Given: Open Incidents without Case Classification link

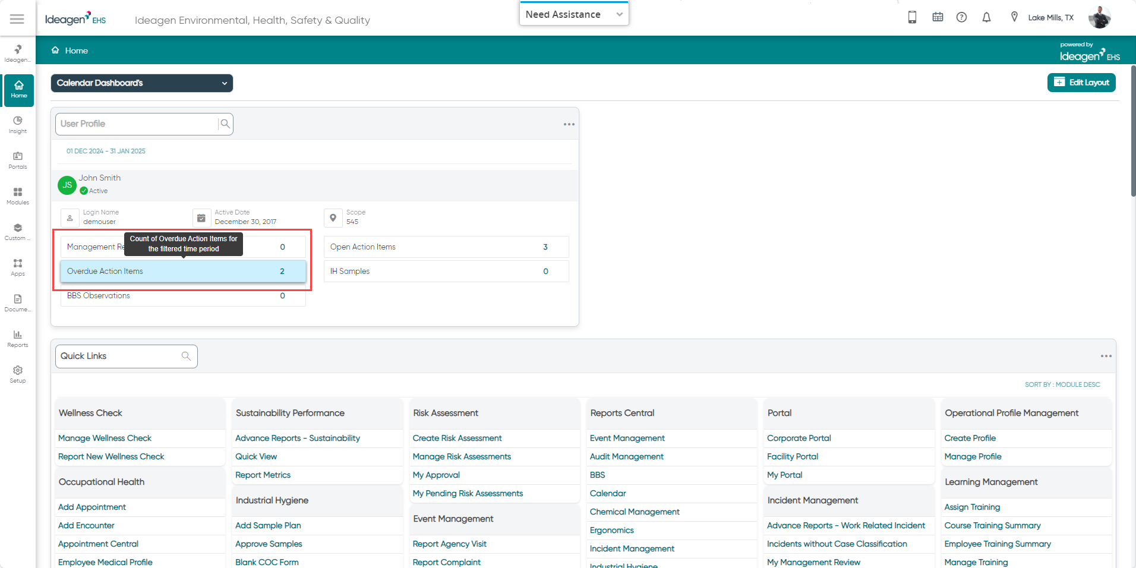Looking at the screenshot, I should (837, 544).
